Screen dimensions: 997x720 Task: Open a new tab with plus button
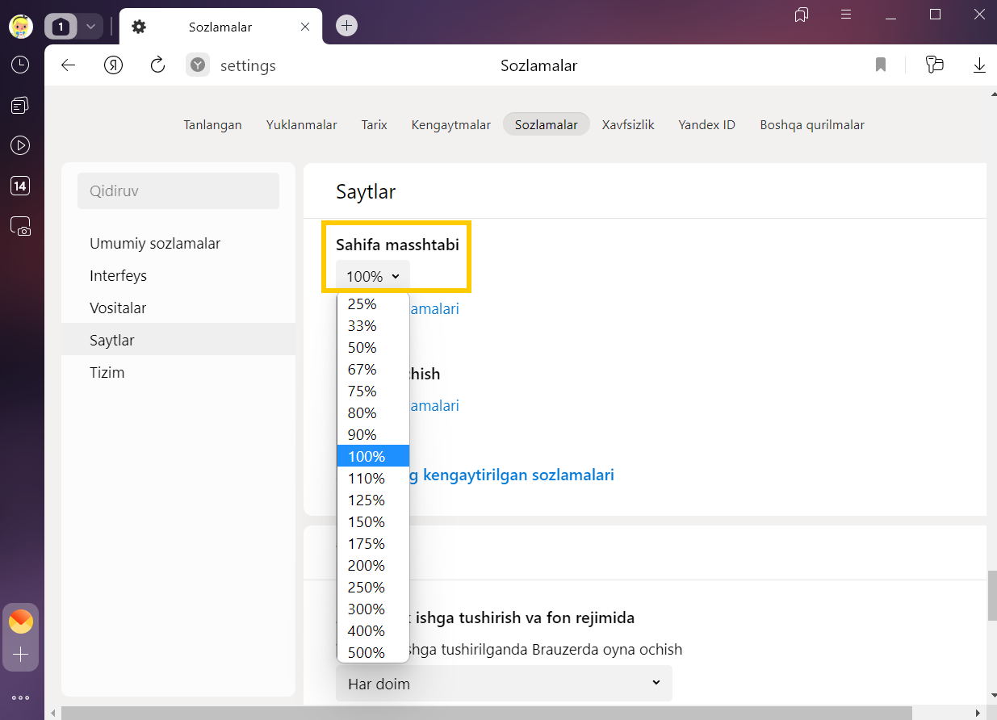pyautogui.click(x=346, y=26)
